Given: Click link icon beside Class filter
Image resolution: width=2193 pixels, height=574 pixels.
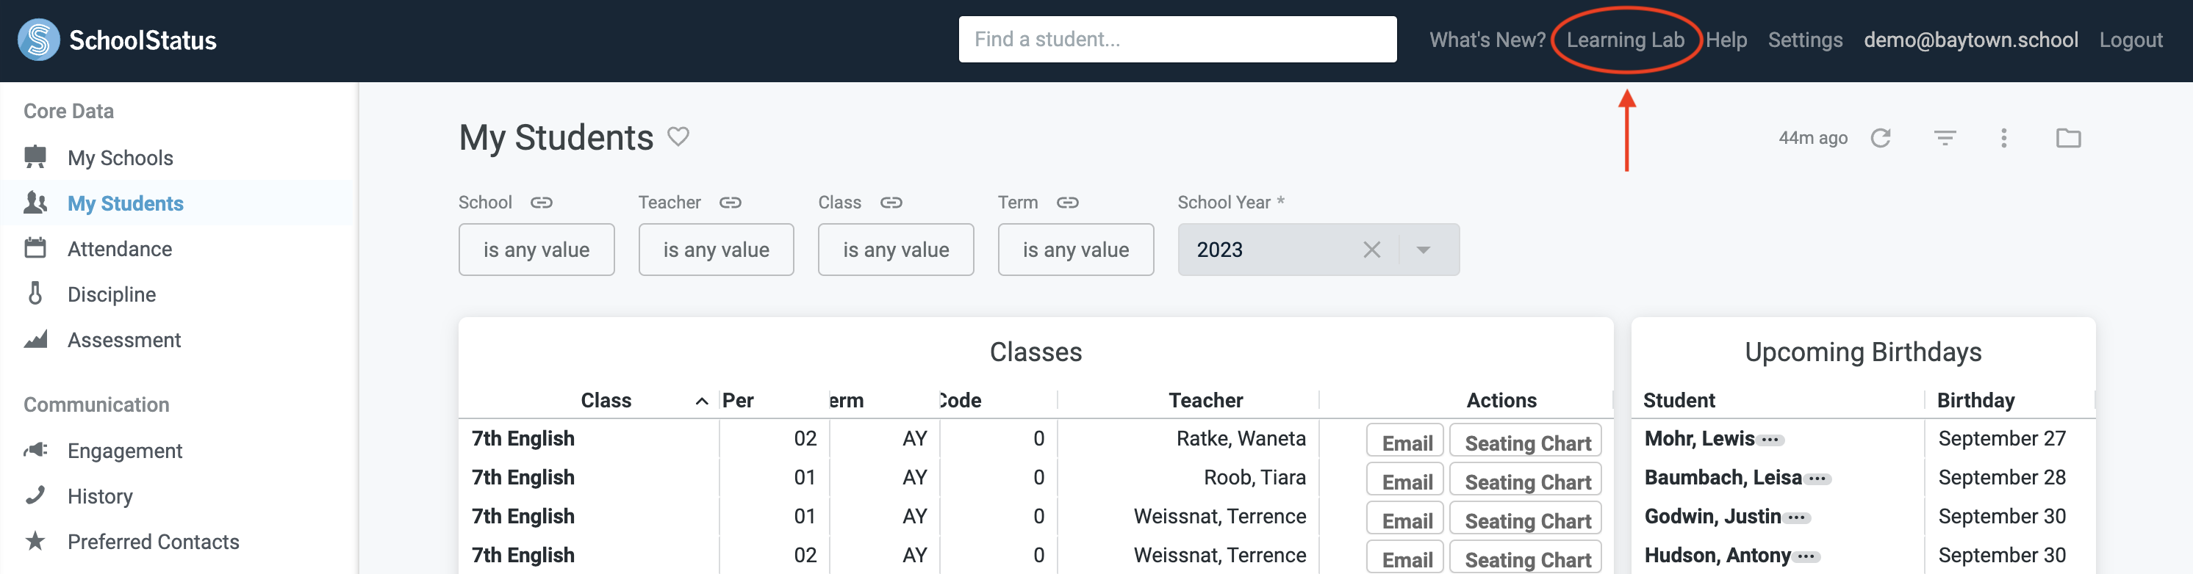Looking at the screenshot, I should (x=891, y=203).
